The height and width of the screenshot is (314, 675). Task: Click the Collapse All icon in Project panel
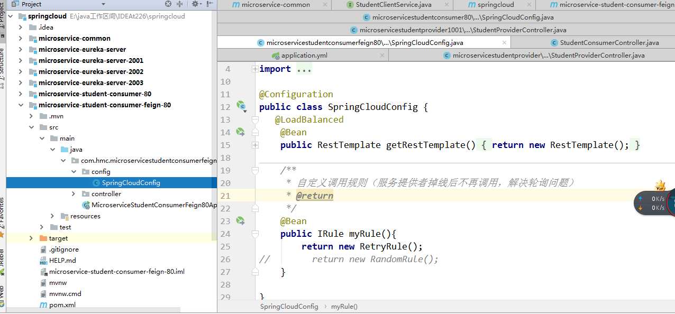tap(180, 4)
